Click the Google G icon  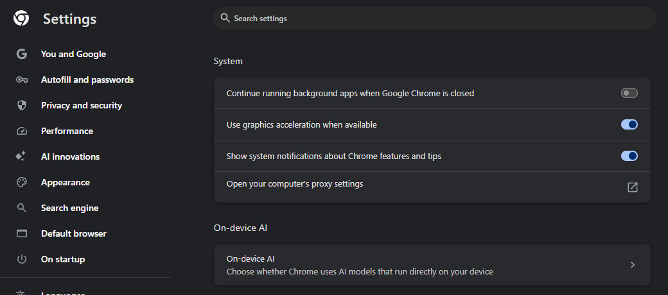[22, 54]
